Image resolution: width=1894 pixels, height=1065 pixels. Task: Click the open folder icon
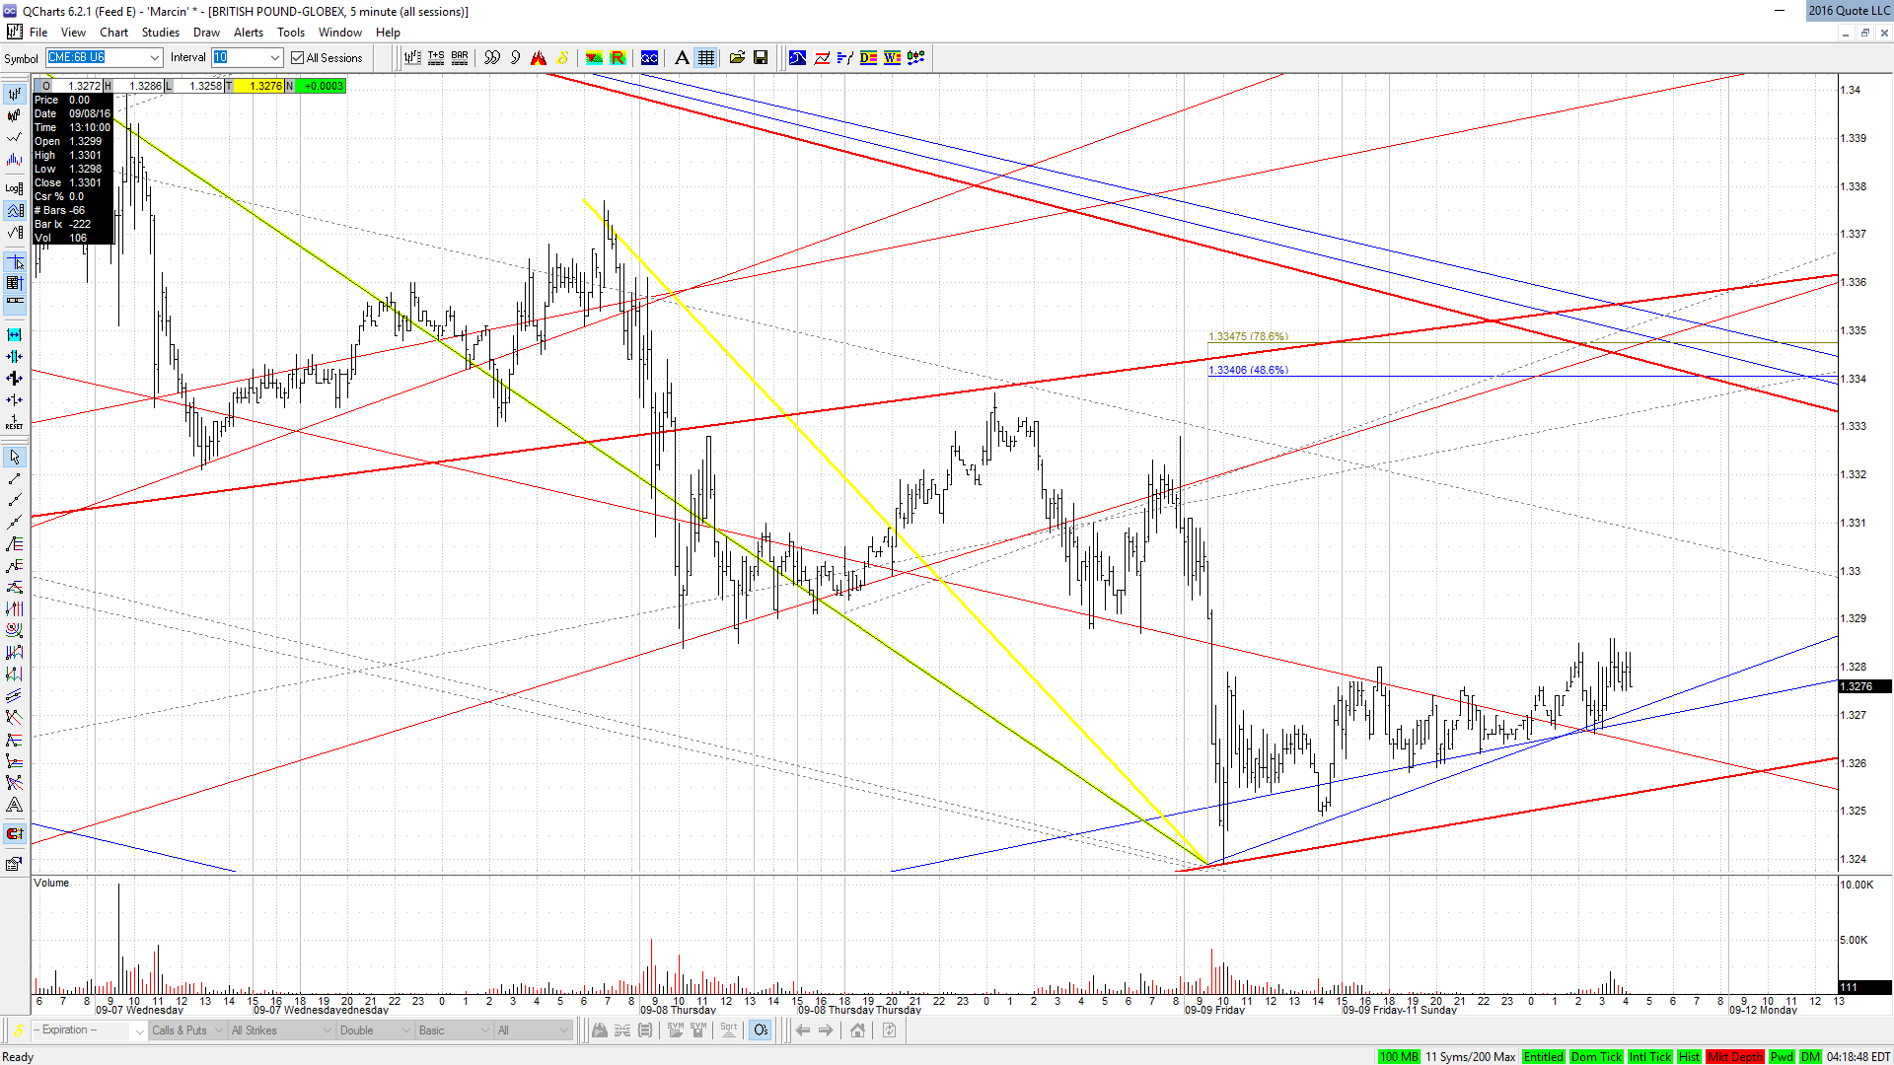tap(737, 58)
